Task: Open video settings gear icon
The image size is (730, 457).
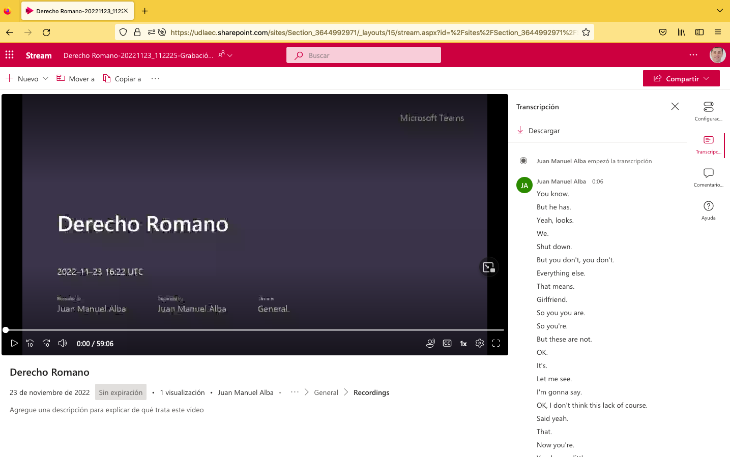Action: click(480, 344)
